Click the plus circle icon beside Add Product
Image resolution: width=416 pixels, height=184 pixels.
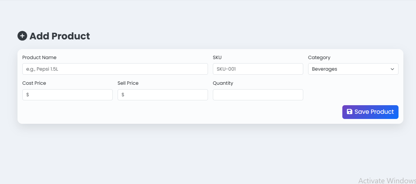(x=22, y=36)
